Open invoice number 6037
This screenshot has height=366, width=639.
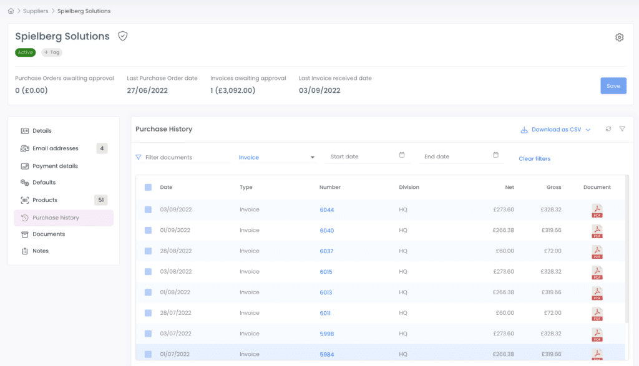(326, 251)
